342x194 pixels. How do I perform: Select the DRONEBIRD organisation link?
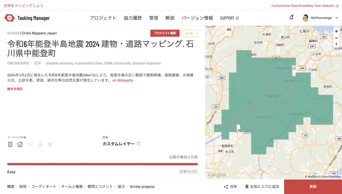(x=18, y=63)
